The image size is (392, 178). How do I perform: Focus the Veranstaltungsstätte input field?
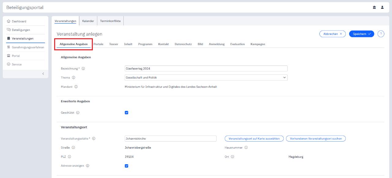pyautogui.click(x=171, y=138)
